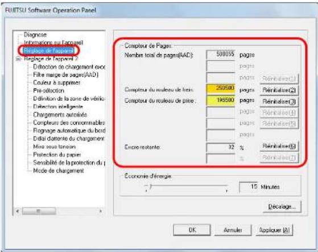Click Nombre total de pages(AAD) label
The image size is (318, 252).
pyautogui.click(x=159, y=55)
